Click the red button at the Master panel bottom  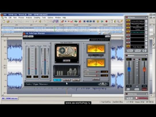[x=144, y=89]
